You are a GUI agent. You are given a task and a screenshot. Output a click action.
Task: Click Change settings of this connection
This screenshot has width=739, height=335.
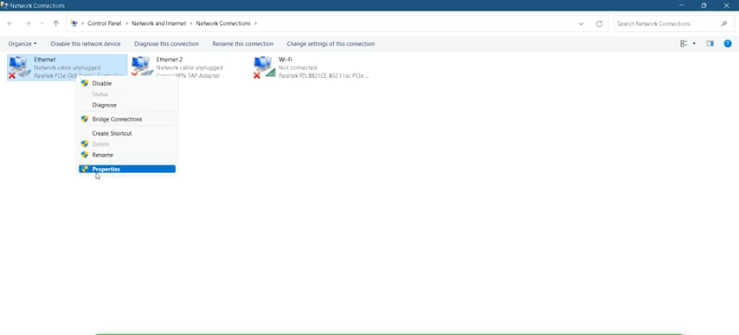coord(331,44)
